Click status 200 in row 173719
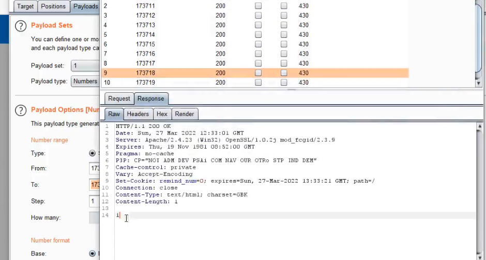 (x=220, y=83)
